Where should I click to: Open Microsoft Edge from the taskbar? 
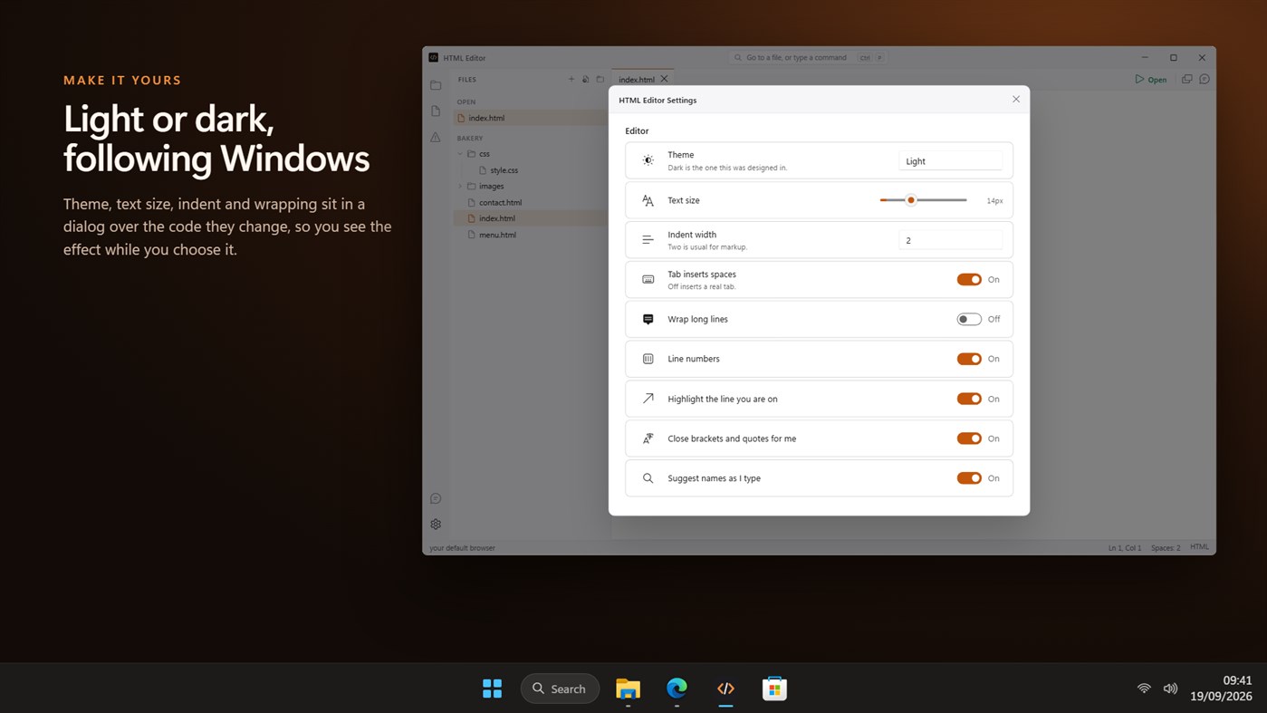[677, 689]
